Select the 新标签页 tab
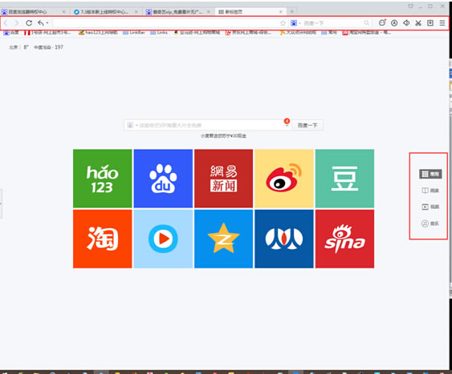This screenshot has height=374, width=452. tap(250, 12)
